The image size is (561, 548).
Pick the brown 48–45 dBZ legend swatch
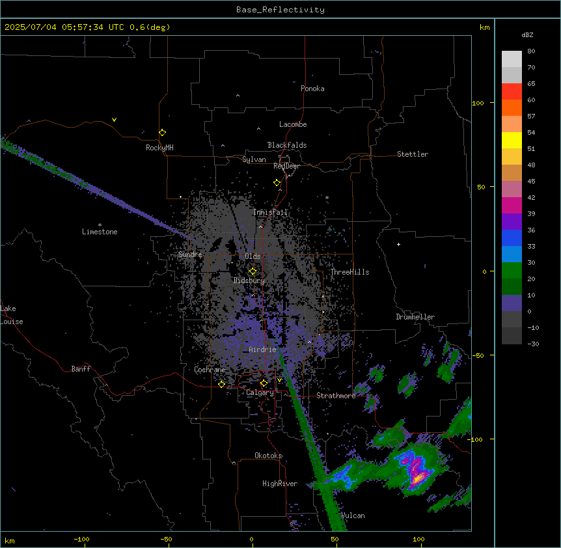click(x=512, y=172)
